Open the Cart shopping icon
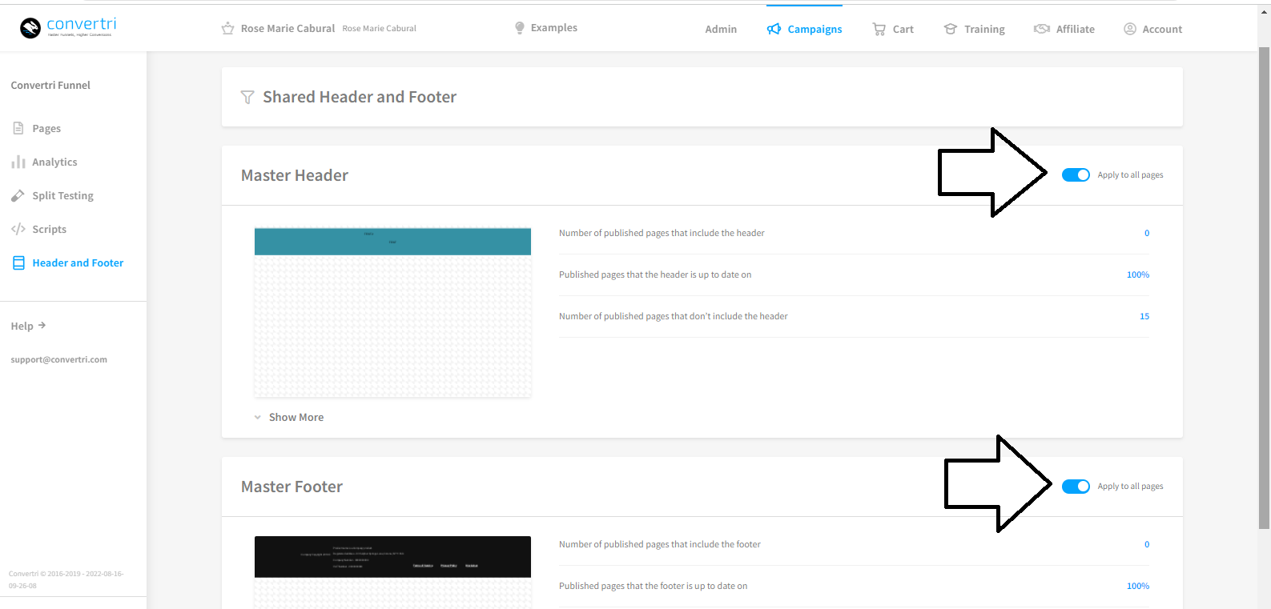Viewport: 1271px width, 609px height. click(x=879, y=29)
